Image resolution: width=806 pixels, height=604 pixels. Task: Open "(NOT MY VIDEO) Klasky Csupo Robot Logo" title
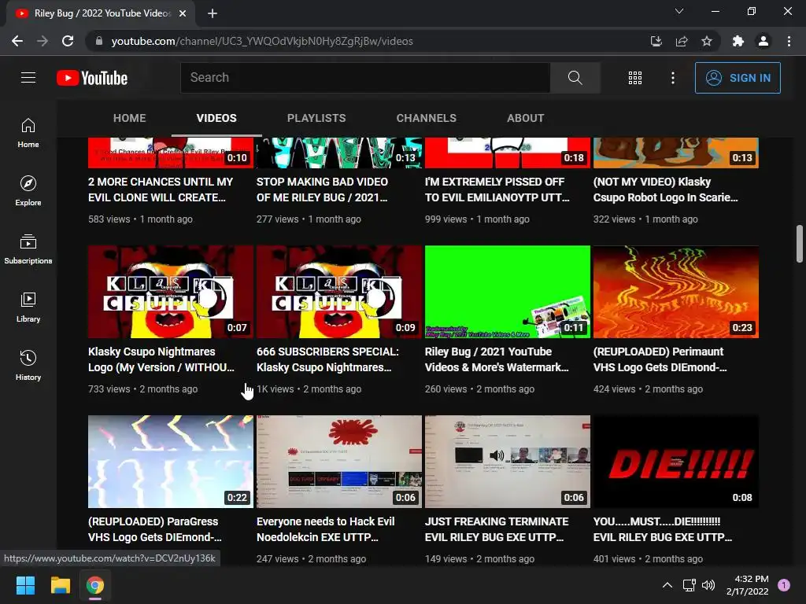666,190
